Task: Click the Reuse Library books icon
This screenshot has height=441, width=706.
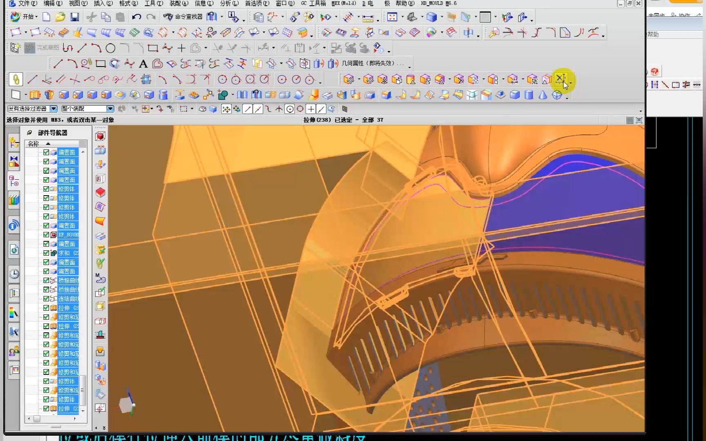Action: click(x=14, y=200)
